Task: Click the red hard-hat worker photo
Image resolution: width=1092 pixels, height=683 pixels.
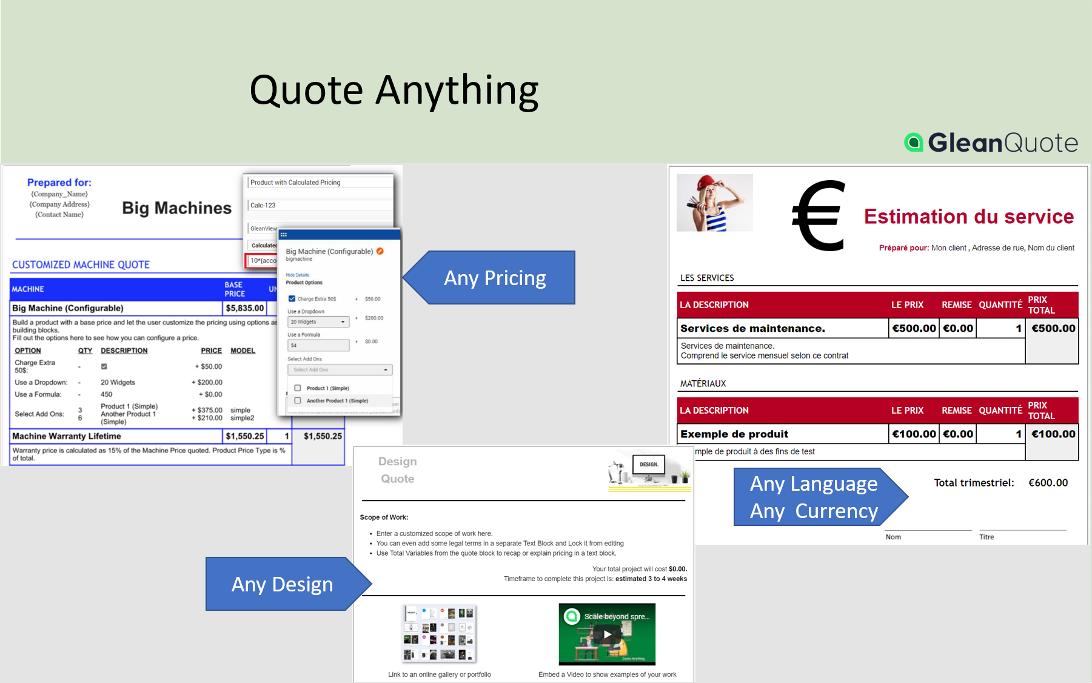Action: pyautogui.click(x=714, y=203)
